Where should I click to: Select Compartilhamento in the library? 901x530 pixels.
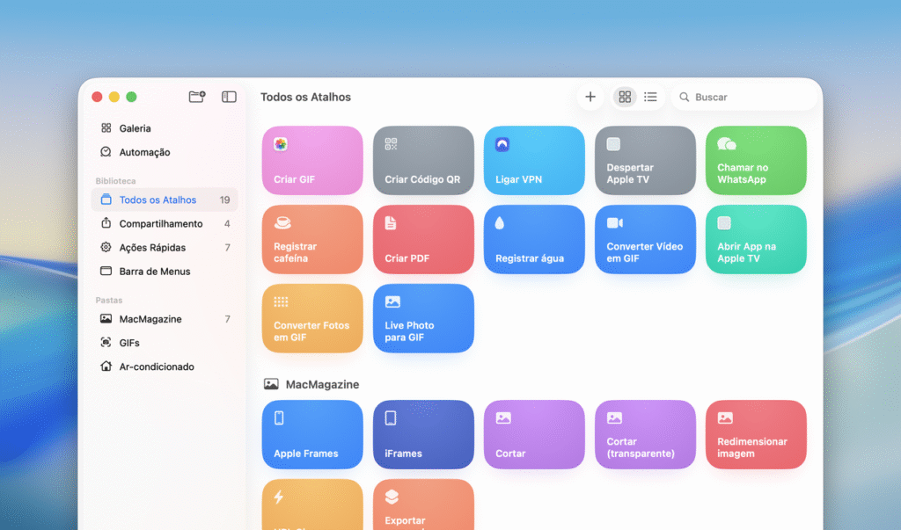(160, 224)
